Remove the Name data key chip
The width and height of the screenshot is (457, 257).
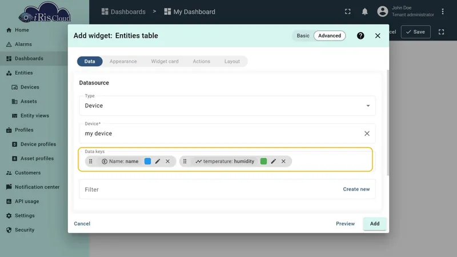coord(167,161)
